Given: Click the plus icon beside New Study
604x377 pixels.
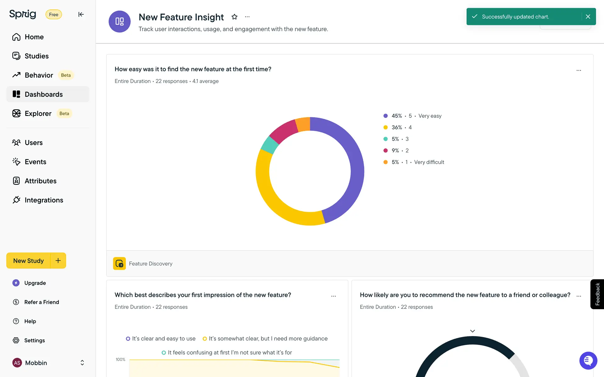Looking at the screenshot, I should point(58,260).
